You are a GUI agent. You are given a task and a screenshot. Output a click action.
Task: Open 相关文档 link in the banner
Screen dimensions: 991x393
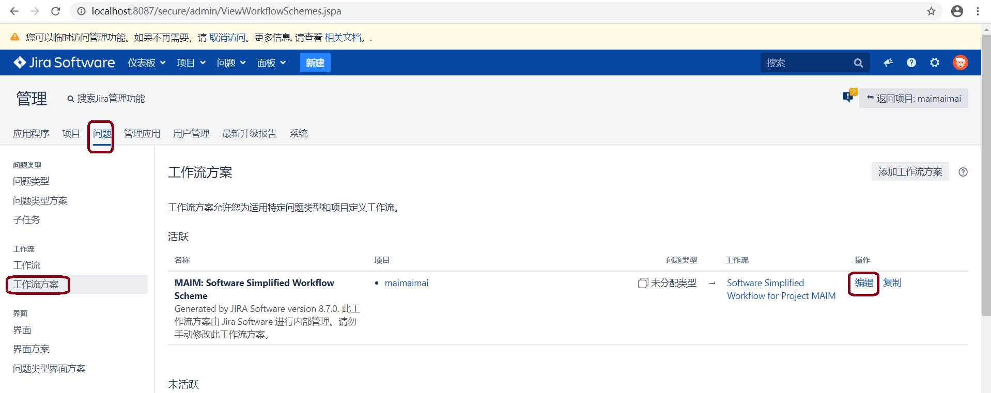pos(343,37)
